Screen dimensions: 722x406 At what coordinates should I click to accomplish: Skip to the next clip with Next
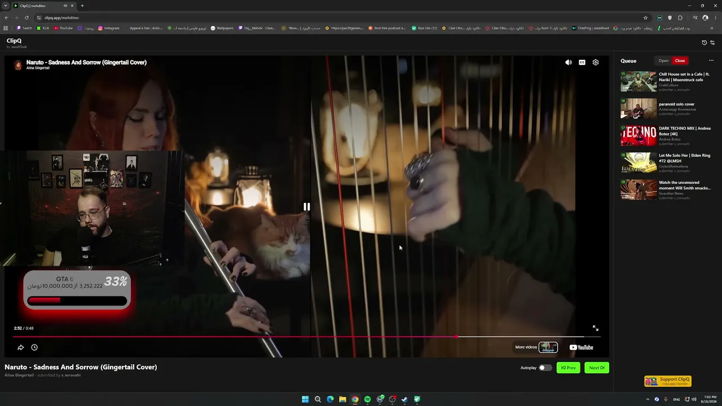[x=597, y=368]
